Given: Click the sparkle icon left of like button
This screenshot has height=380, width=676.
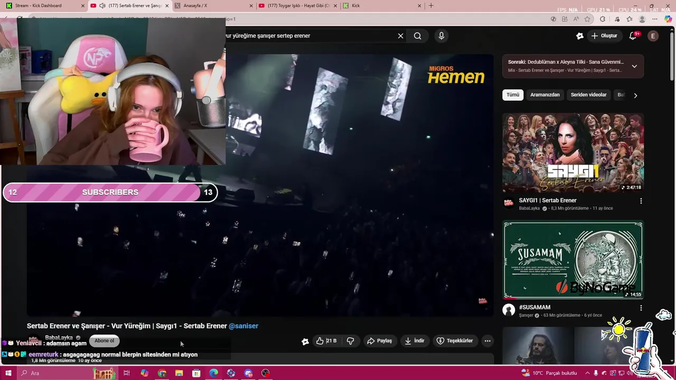Looking at the screenshot, I should [305, 341].
